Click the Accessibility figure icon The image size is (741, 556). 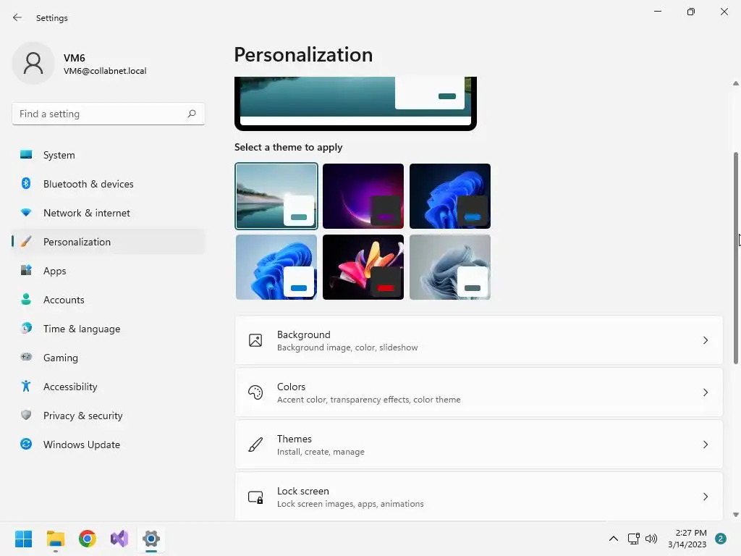coord(26,387)
